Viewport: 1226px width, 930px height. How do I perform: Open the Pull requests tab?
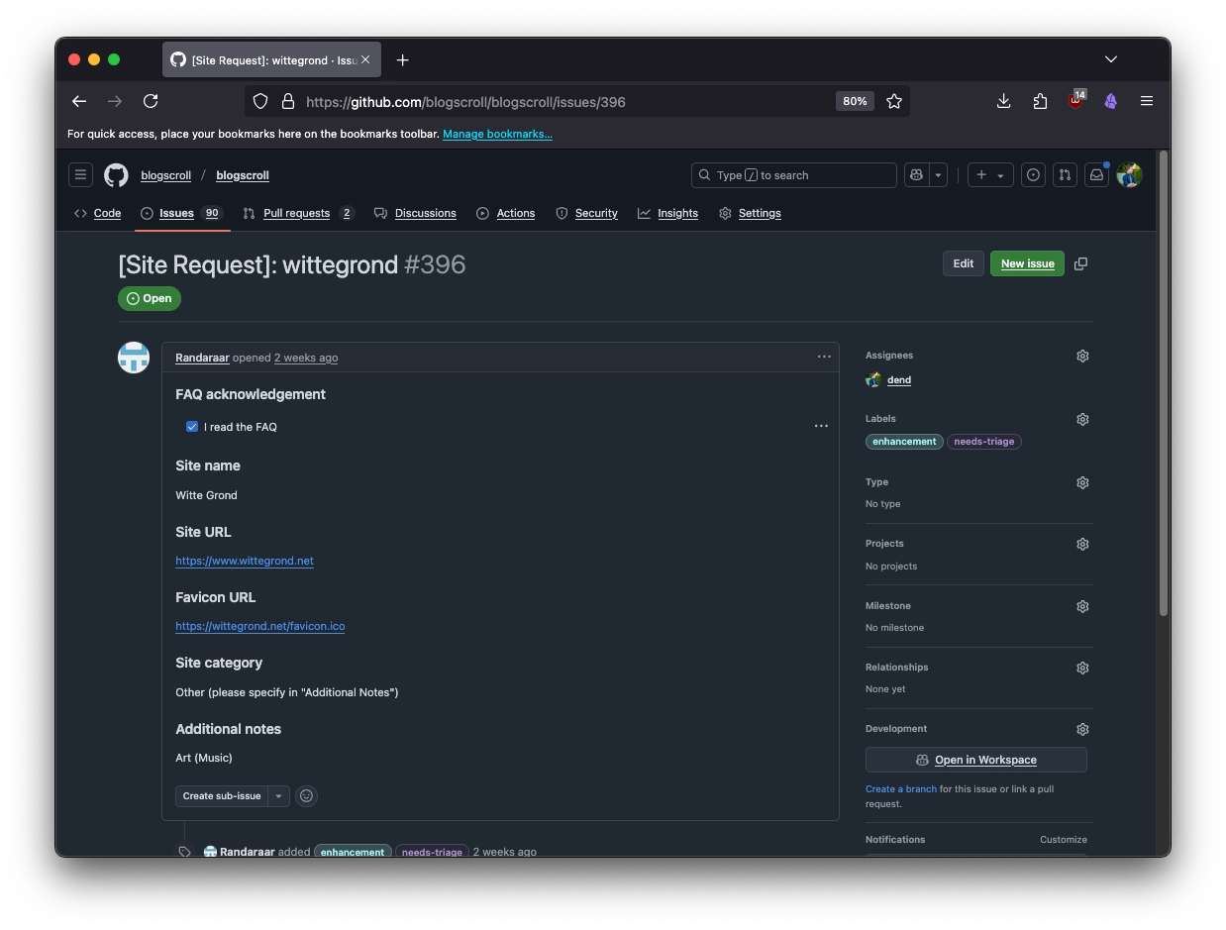coord(298,213)
